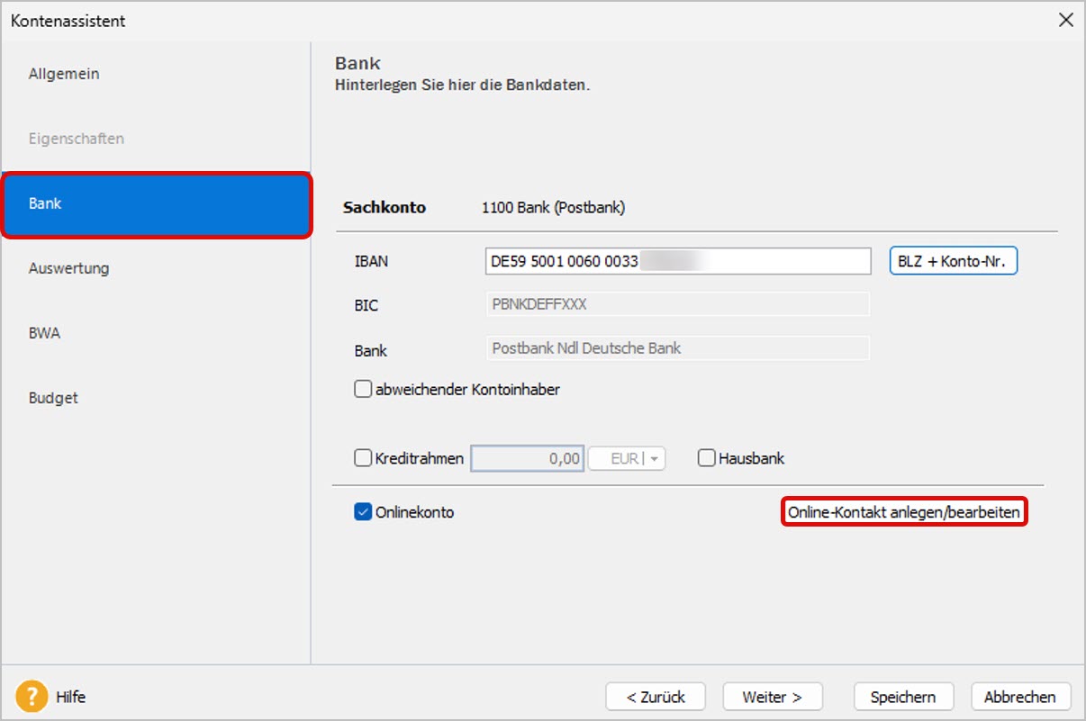The height and width of the screenshot is (721, 1086).
Task: Go to the BWA section
Action: [x=44, y=333]
